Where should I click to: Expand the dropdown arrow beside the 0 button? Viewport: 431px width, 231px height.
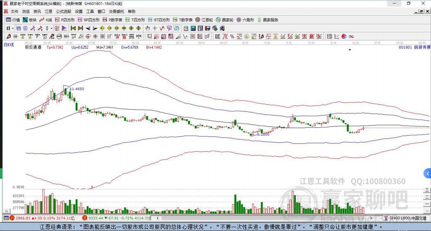52,28
